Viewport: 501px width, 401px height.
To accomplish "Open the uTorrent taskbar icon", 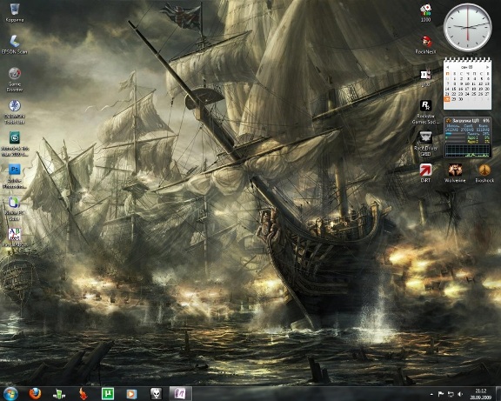I will pos(108,394).
